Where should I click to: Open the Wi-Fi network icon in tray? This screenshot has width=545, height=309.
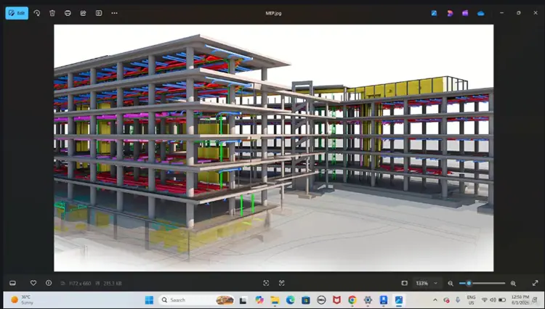(x=484, y=300)
